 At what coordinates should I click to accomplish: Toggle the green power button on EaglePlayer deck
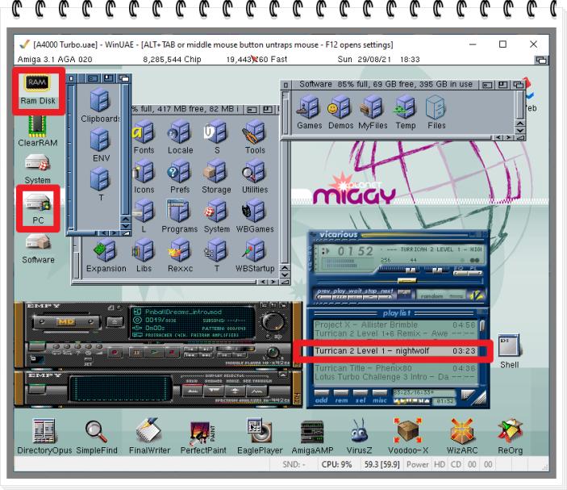tap(35, 346)
